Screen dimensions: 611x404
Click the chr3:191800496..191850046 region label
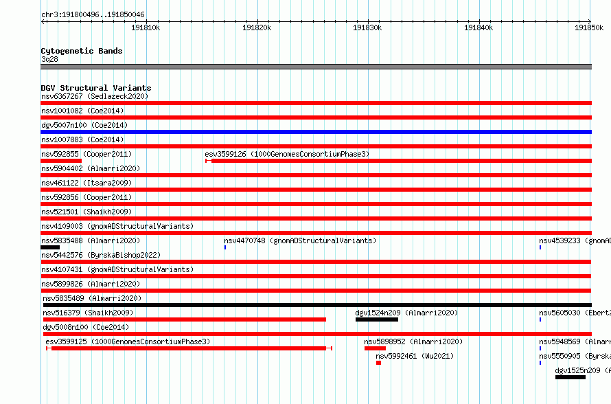point(93,15)
